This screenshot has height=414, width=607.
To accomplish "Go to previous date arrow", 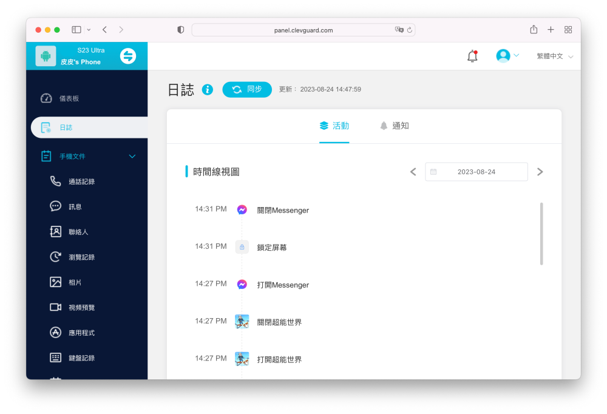I will (413, 172).
